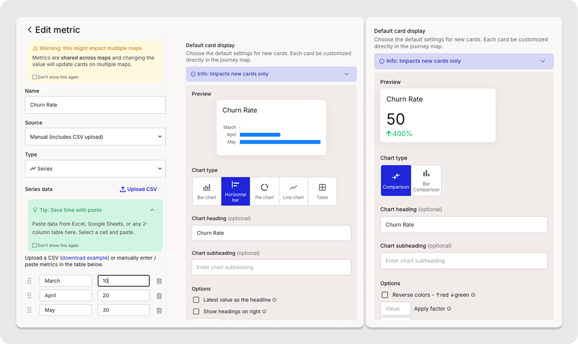Click the Chart heading field in right panel
Image resolution: width=578 pixels, height=344 pixels.
point(464,225)
